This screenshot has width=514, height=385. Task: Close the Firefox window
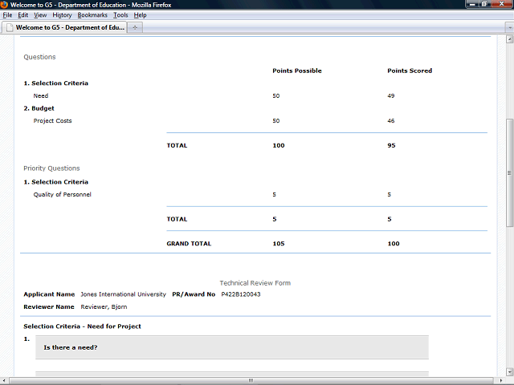tap(502, 4)
